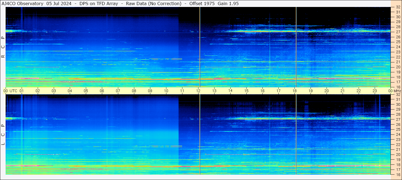
Task: Choose the 11 hour mark on the time axis
Action: [x=182, y=91]
